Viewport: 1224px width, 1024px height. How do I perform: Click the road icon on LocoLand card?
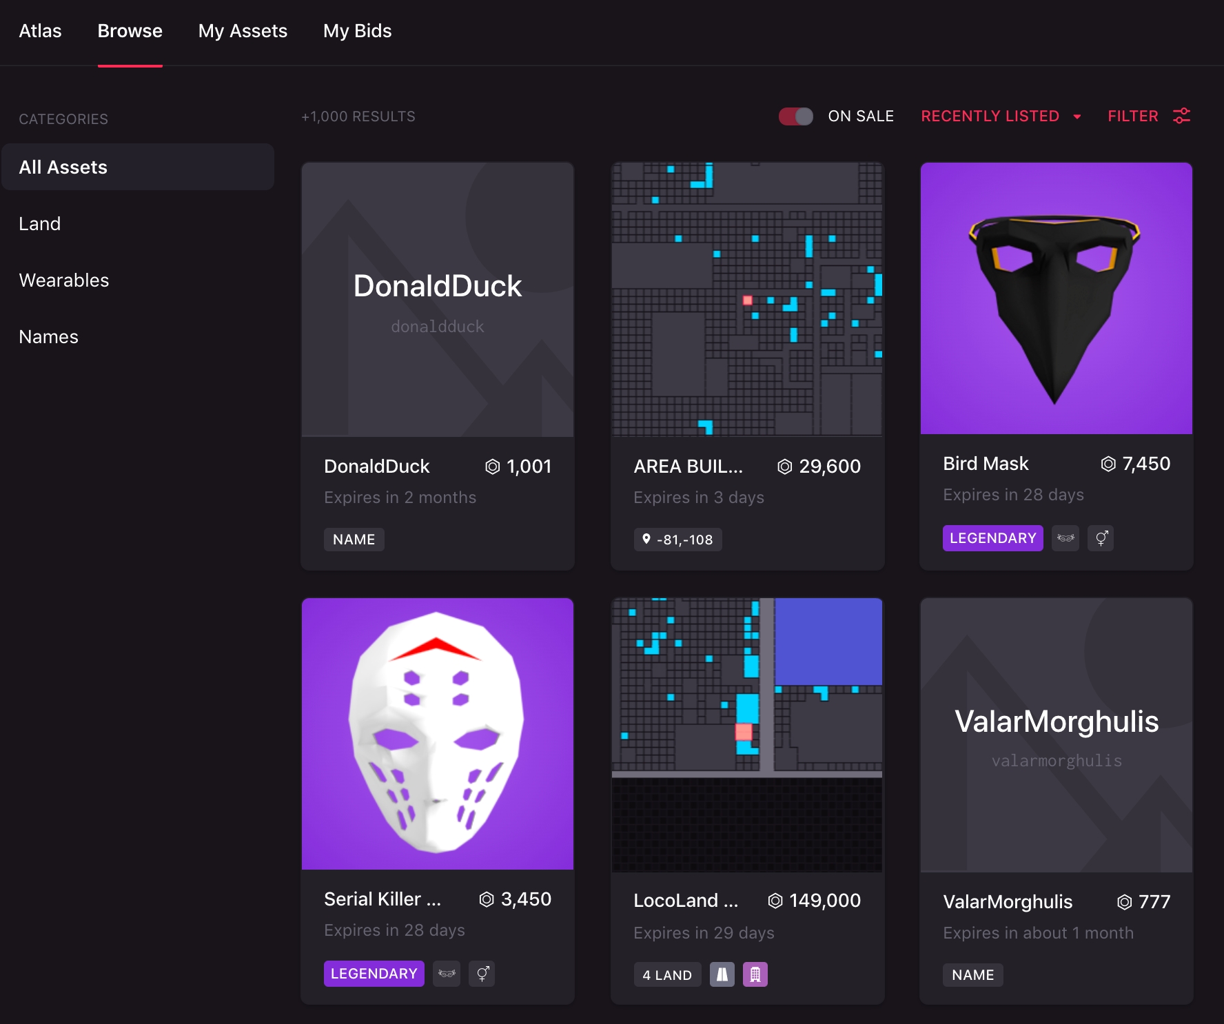click(722, 974)
